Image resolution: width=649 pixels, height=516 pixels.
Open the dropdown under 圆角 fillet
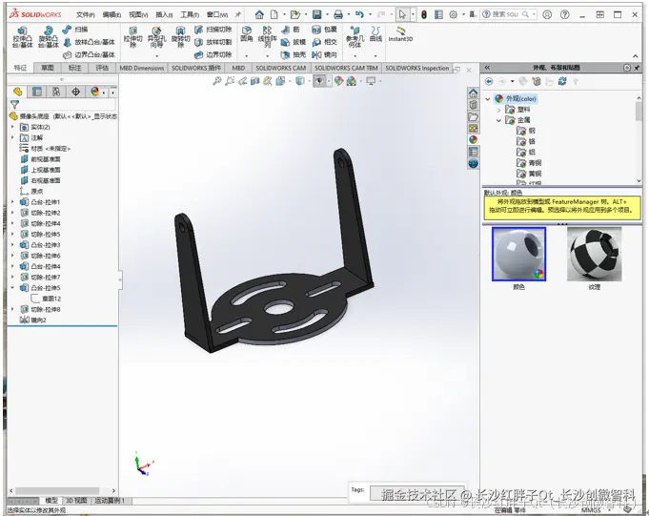(x=247, y=55)
